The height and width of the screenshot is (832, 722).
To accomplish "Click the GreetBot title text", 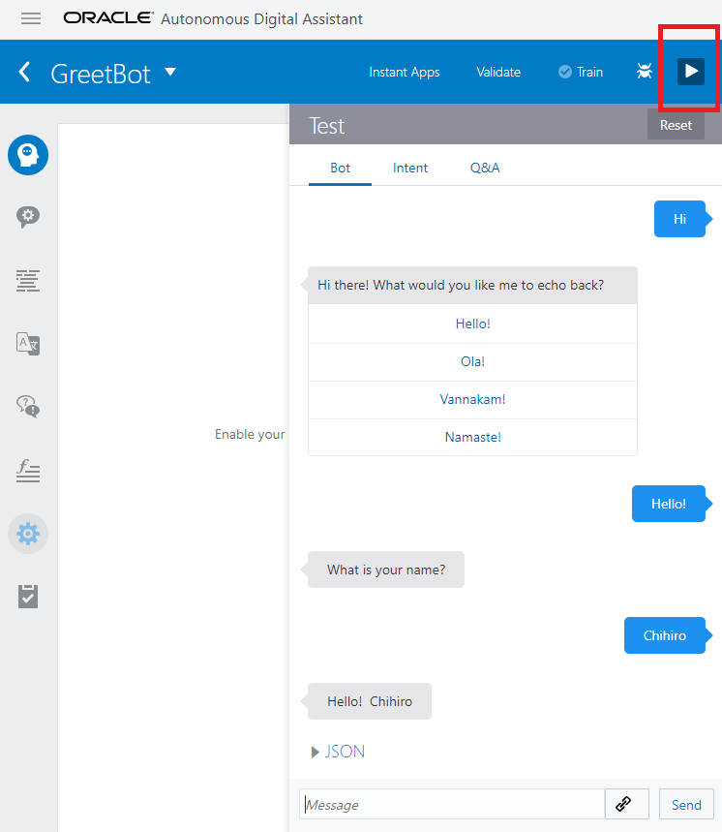I will coord(101,74).
